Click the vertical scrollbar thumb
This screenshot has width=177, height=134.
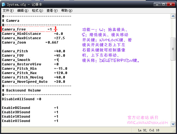[x=173, y=49]
